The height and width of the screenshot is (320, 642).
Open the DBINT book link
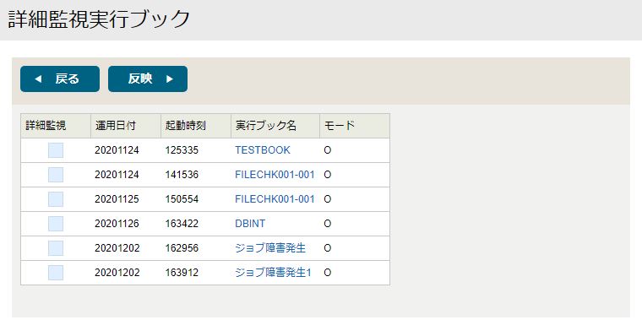pos(250,224)
